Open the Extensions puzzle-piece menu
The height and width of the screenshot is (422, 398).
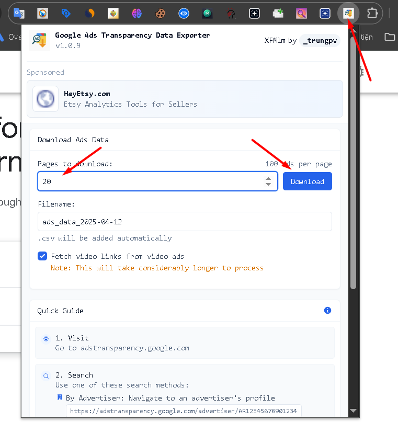click(x=372, y=13)
